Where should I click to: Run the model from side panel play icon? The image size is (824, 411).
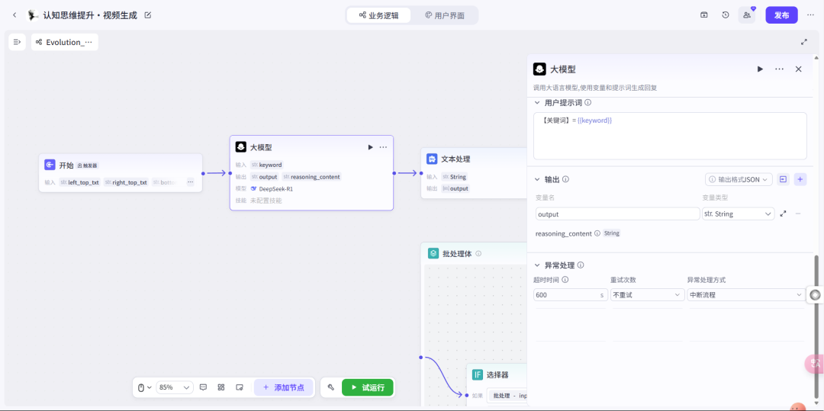tap(760, 69)
